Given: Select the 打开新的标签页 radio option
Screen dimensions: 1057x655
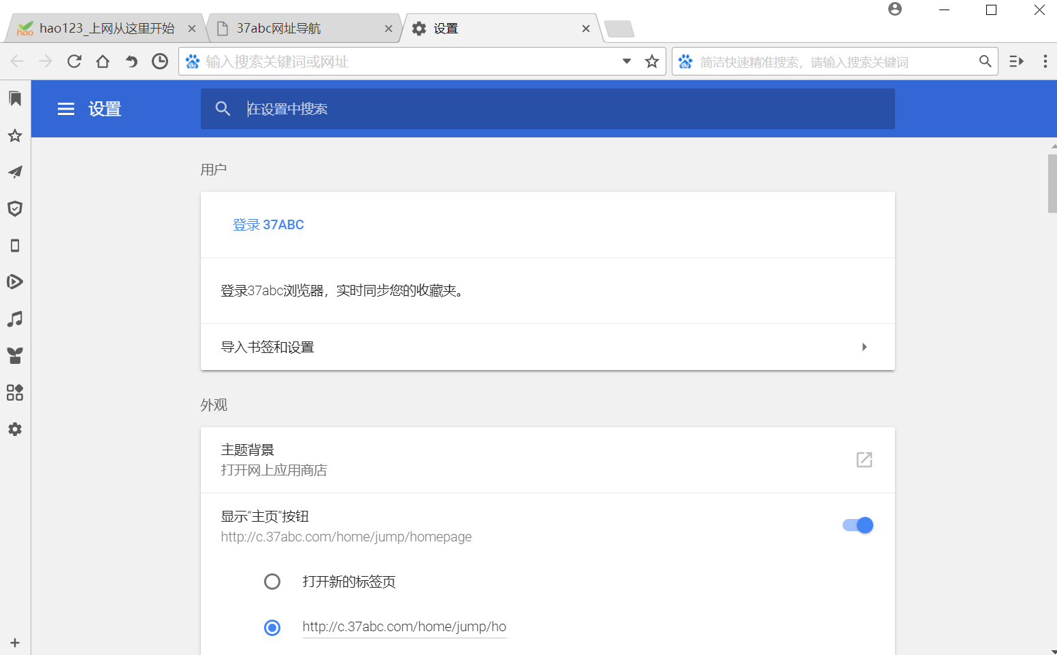Looking at the screenshot, I should (272, 582).
